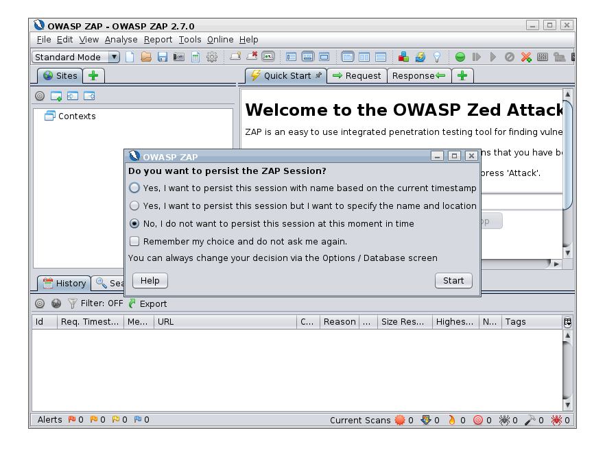Viewport: 605px width, 461px height.
Task: Open the Tools menu
Action: pos(190,40)
